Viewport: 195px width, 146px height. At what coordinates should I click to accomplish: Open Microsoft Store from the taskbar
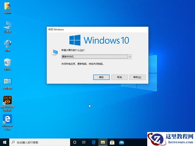point(112,142)
